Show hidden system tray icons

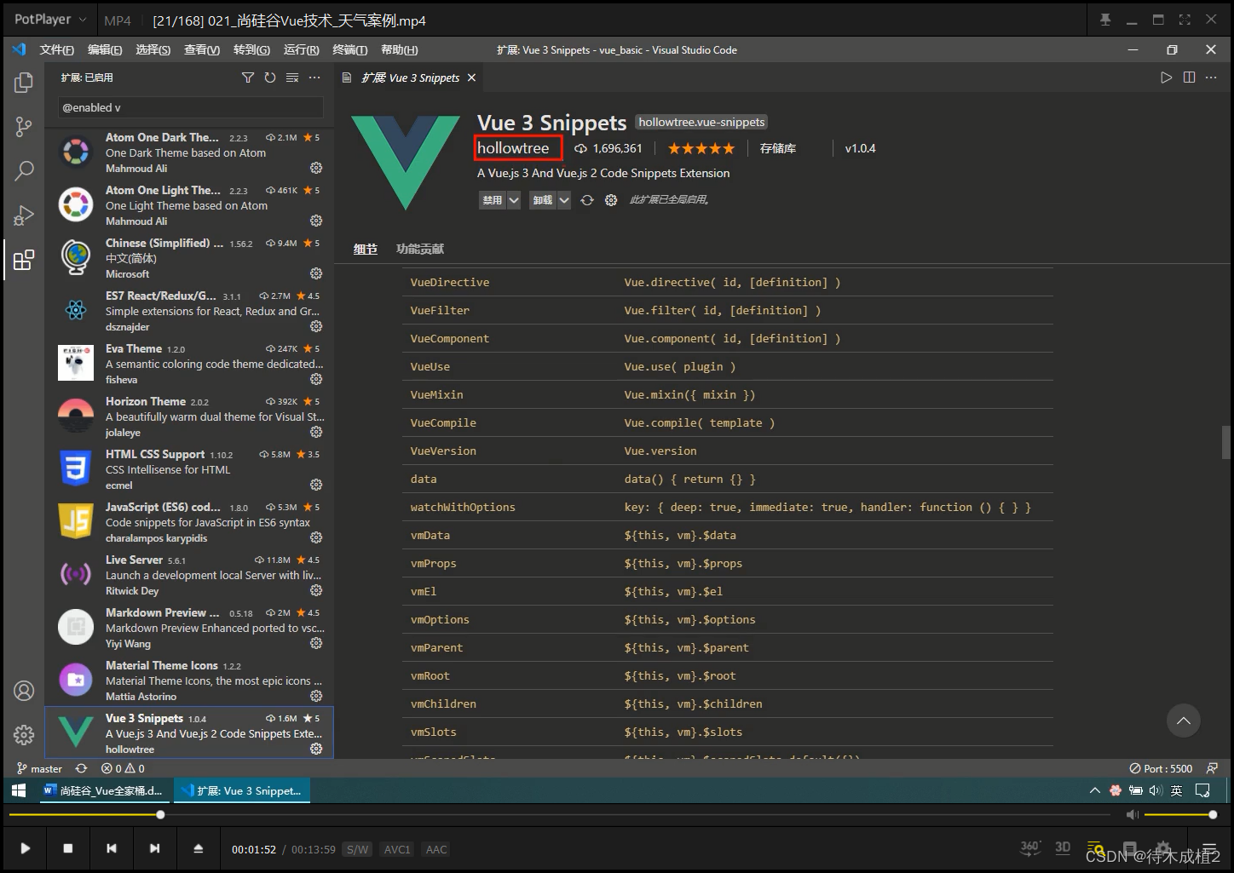click(1094, 790)
